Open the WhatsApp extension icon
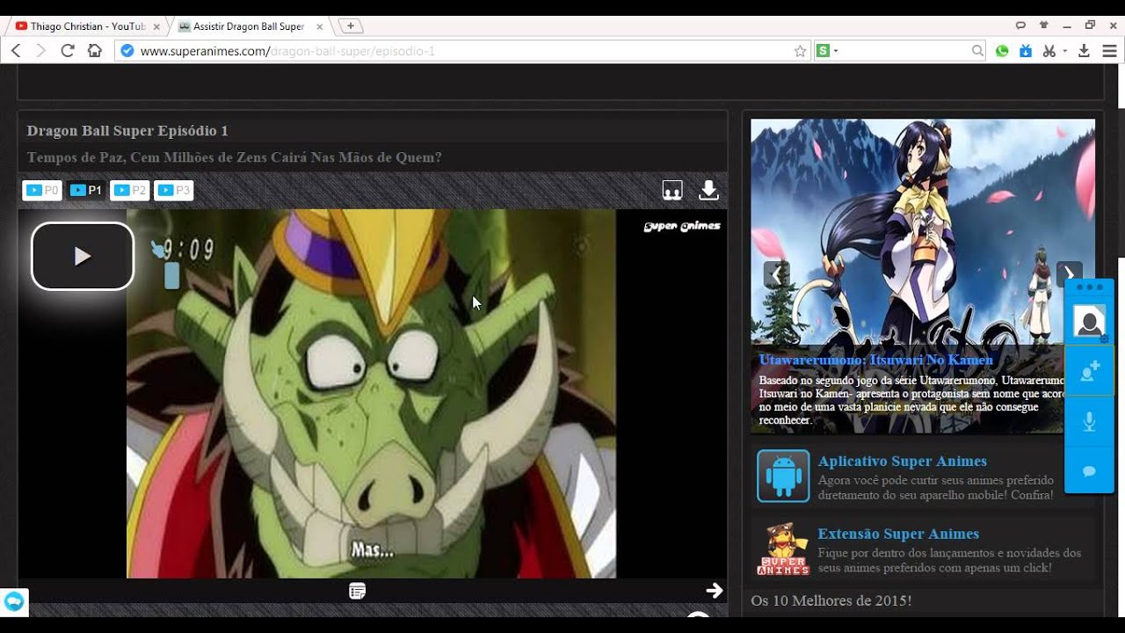 tap(1002, 51)
